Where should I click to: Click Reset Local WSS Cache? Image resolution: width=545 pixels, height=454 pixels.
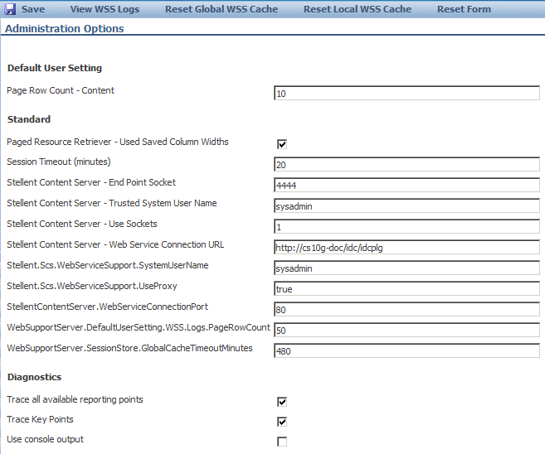pyautogui.click(x=358, y=9)
